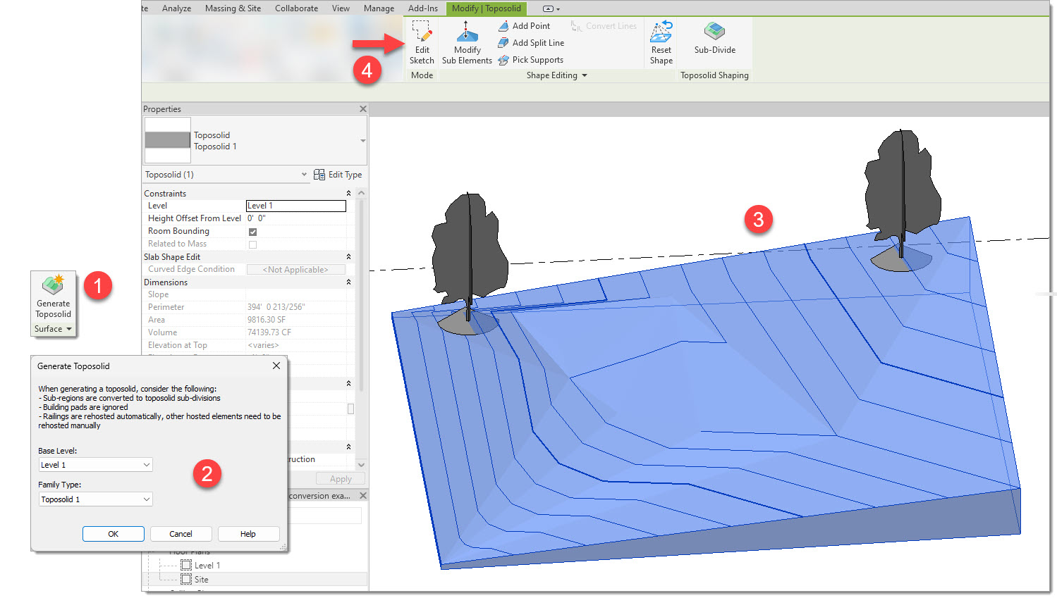
Task: Expand the Surface dropdown under Generate Toposolid
Action: 54,329
